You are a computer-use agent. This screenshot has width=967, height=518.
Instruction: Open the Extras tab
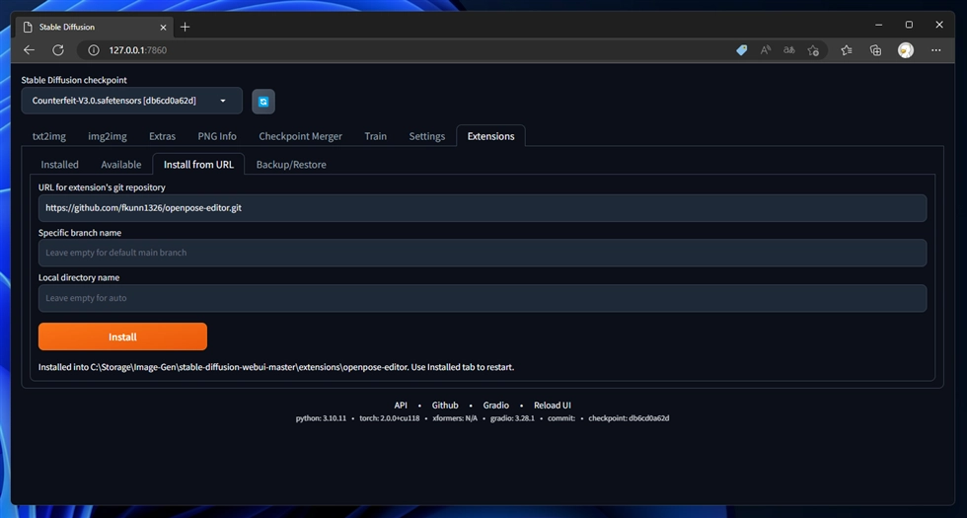click(162, 136)
